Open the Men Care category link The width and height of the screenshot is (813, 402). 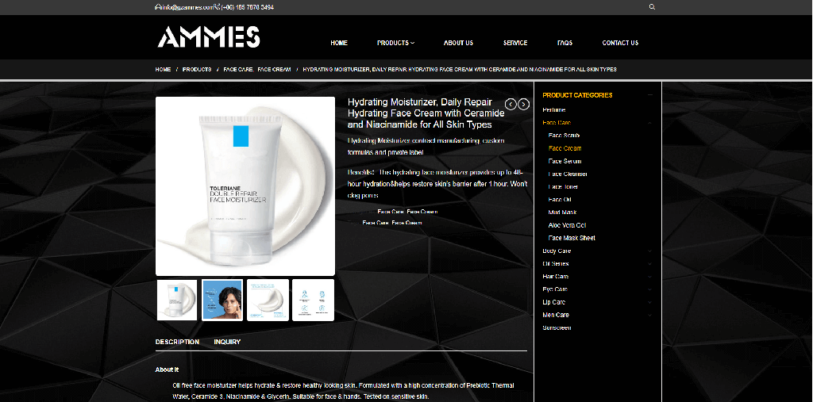(x=555, y=315)
